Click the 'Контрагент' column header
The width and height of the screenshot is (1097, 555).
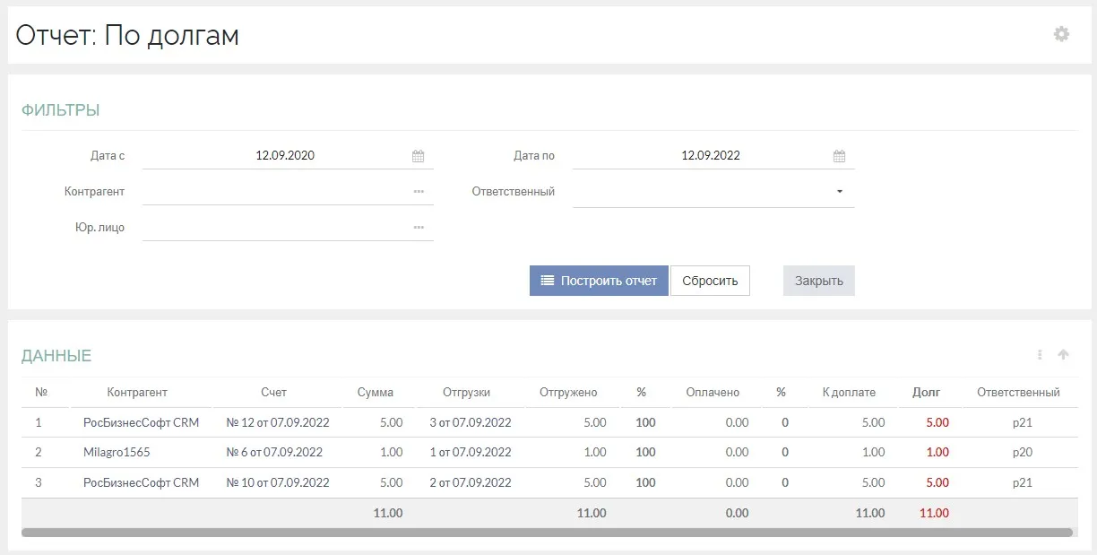137,392
